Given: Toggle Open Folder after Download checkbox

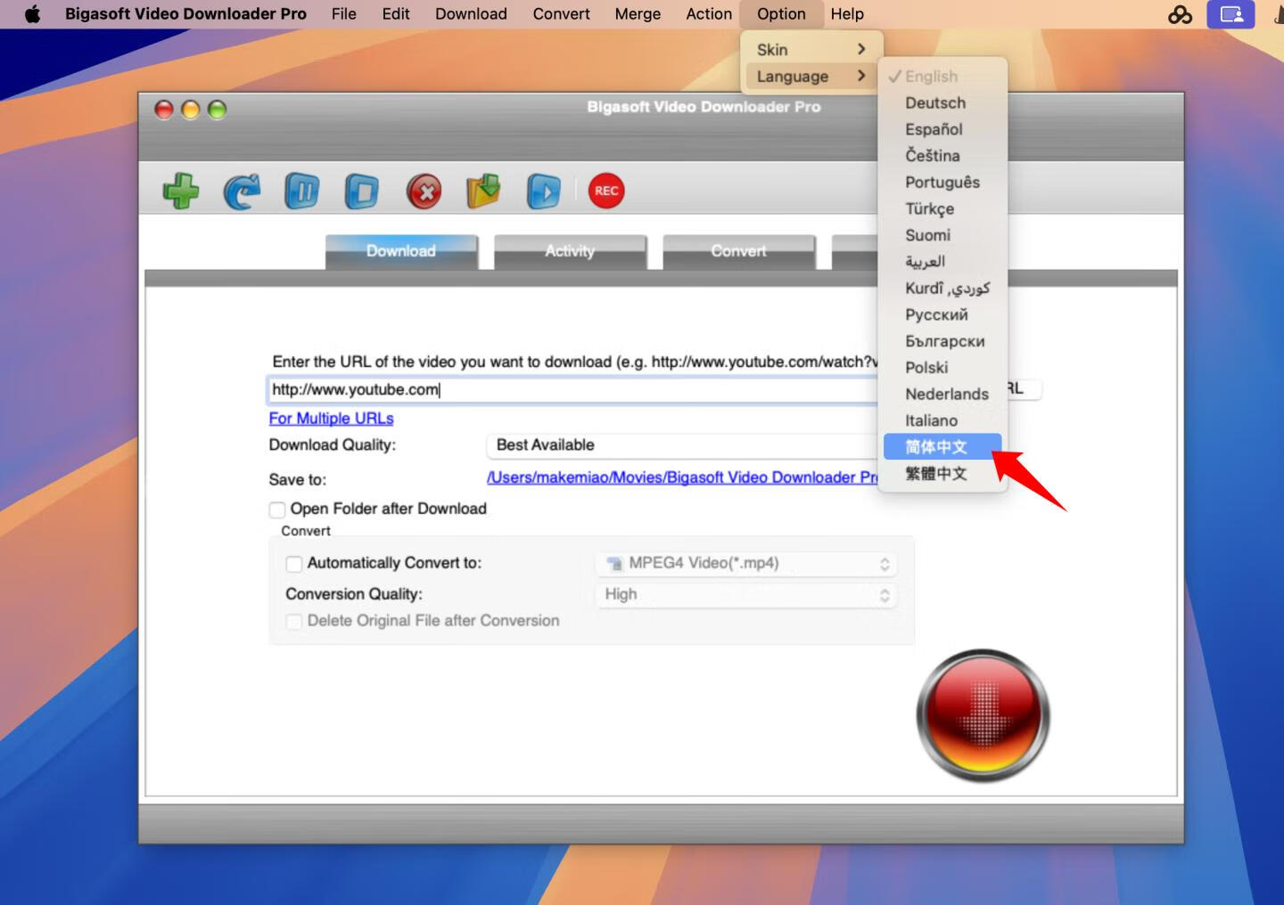Looking at the screenshot, I should coord(277,510).
